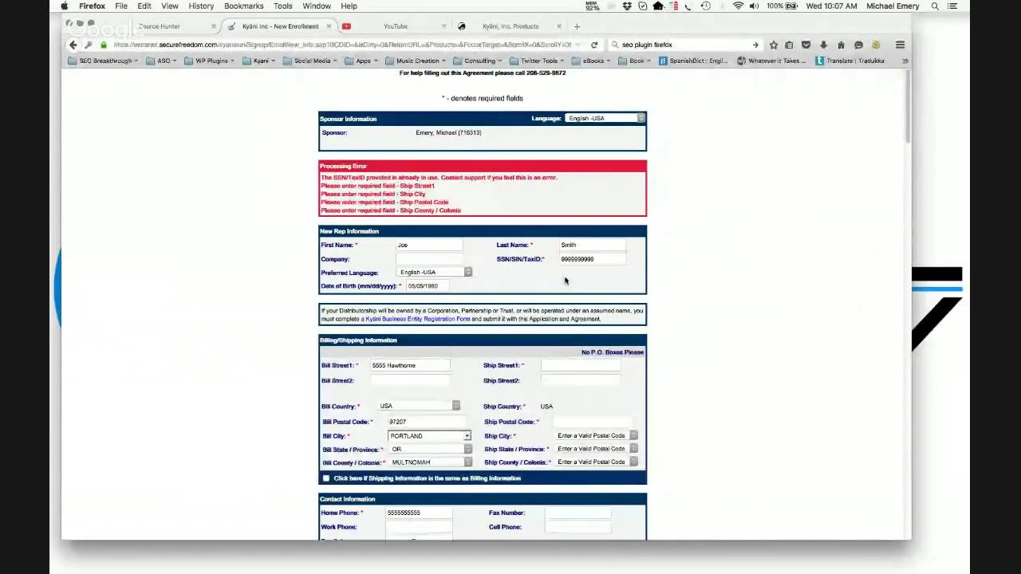Check the Wi-Fi status icon

pyautogui.click(x=738, y=6)
